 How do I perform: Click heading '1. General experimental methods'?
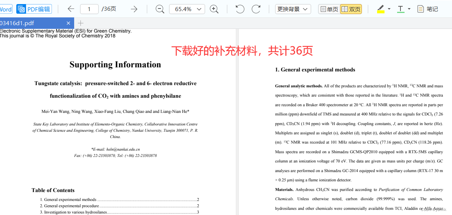(315, 70)
